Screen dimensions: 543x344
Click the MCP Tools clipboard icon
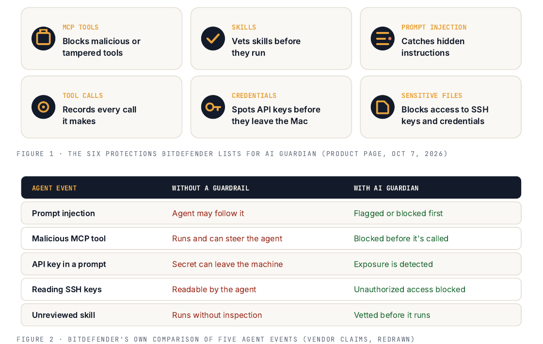[x=43, y=38]
